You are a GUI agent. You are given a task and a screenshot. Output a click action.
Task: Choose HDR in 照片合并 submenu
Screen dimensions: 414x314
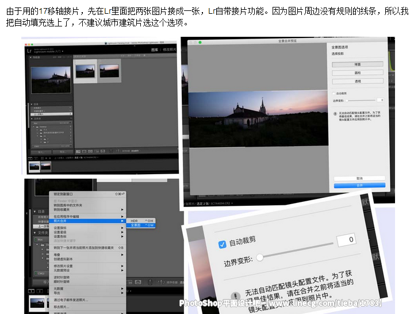click(x=141, y=221)
